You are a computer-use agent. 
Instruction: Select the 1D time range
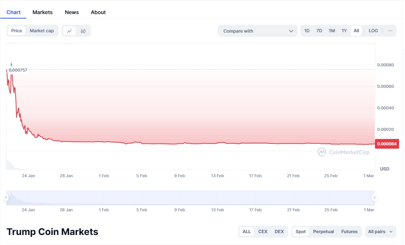point(307,31)
